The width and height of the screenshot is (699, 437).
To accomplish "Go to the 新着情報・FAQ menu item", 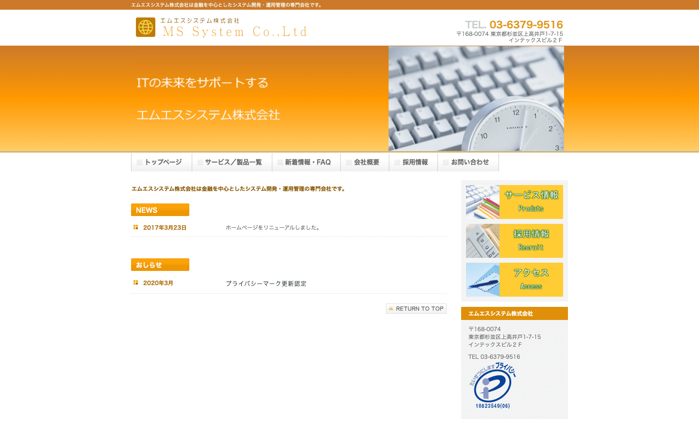I will [306, 162].
